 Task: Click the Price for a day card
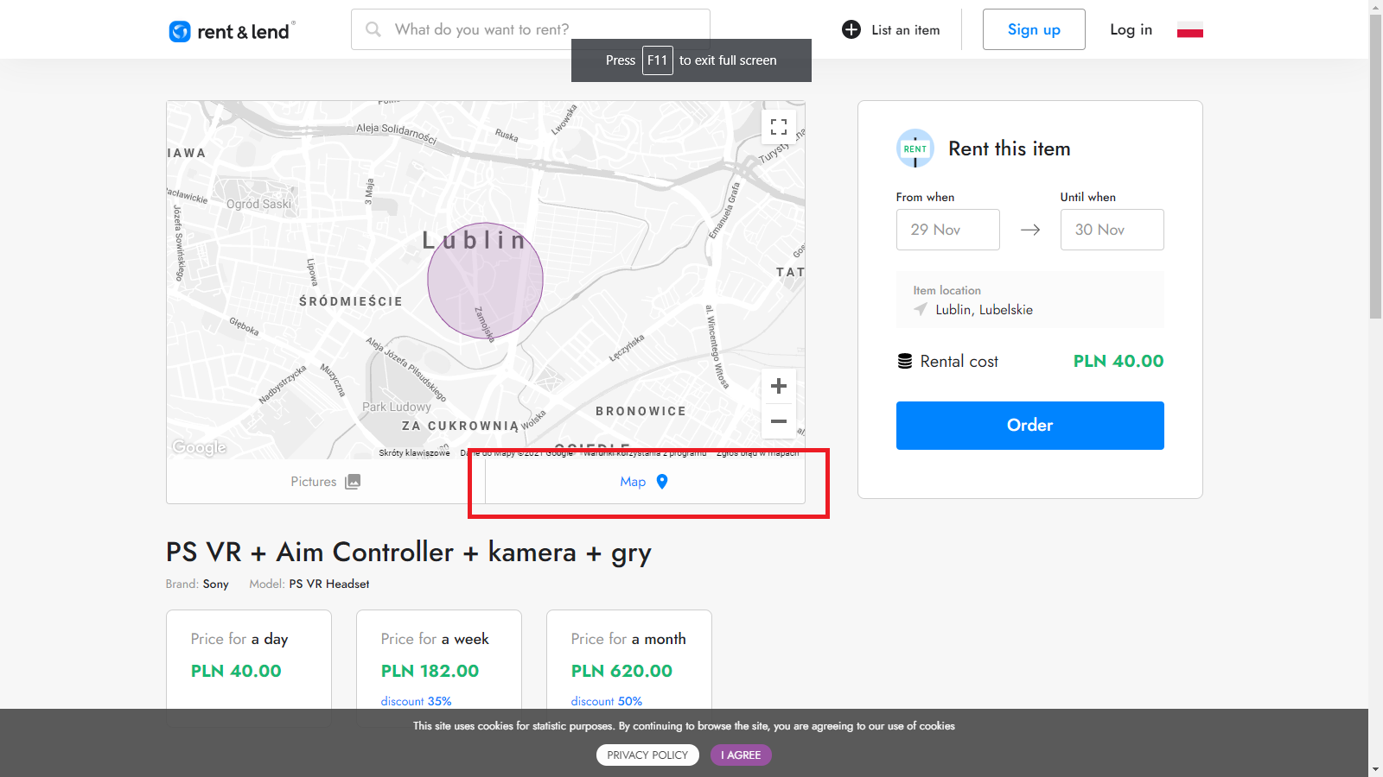click(249, 668)
